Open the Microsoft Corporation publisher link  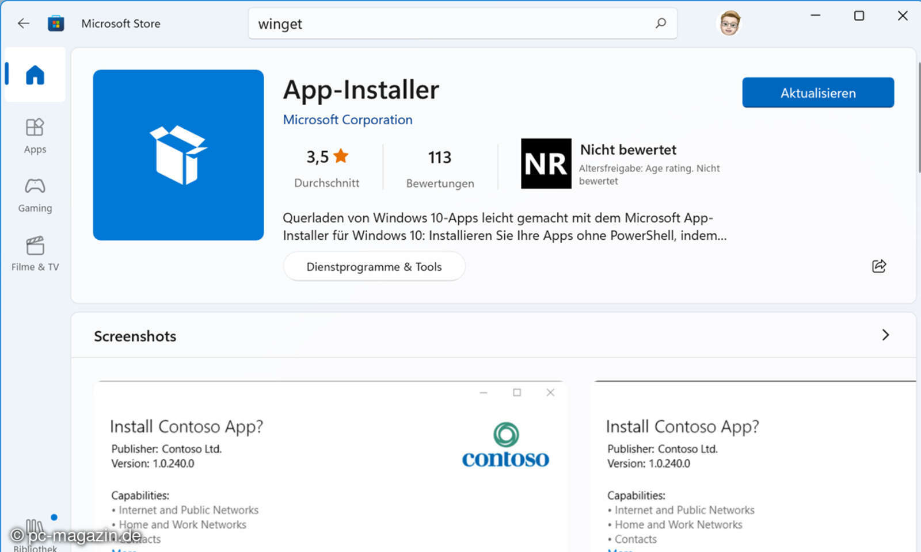pos(347,120)
